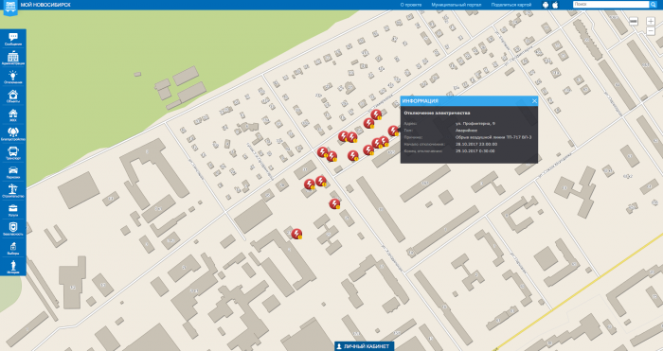
Task: Click the Android app icon
Action: point(546,5)
